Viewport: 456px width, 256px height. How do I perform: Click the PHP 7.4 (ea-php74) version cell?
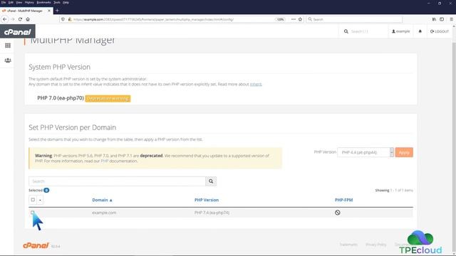coord(212,213)
